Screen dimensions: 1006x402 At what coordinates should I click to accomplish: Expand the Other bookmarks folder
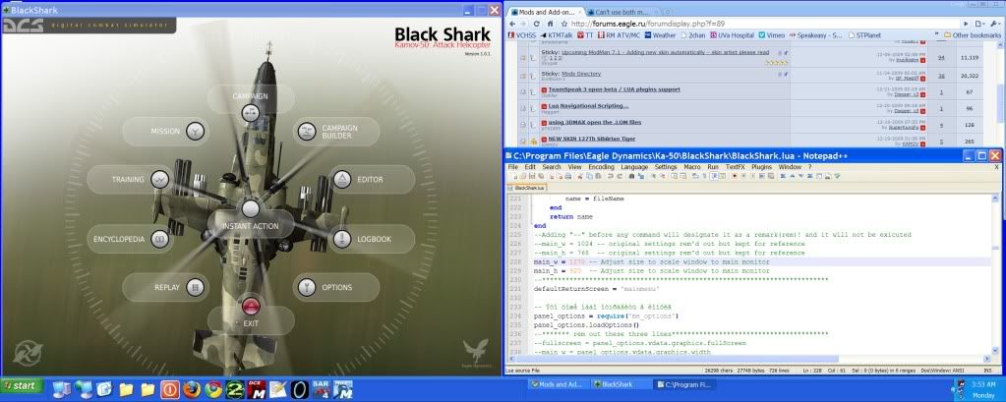(x=971, y=35)
